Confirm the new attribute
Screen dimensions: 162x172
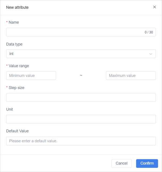147,163
